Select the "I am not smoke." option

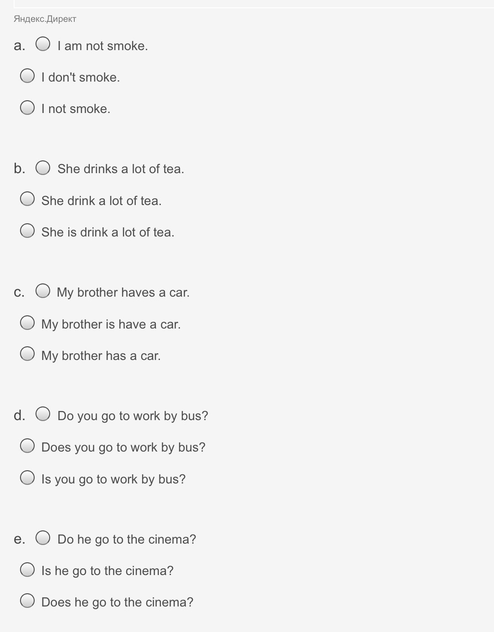43,44
